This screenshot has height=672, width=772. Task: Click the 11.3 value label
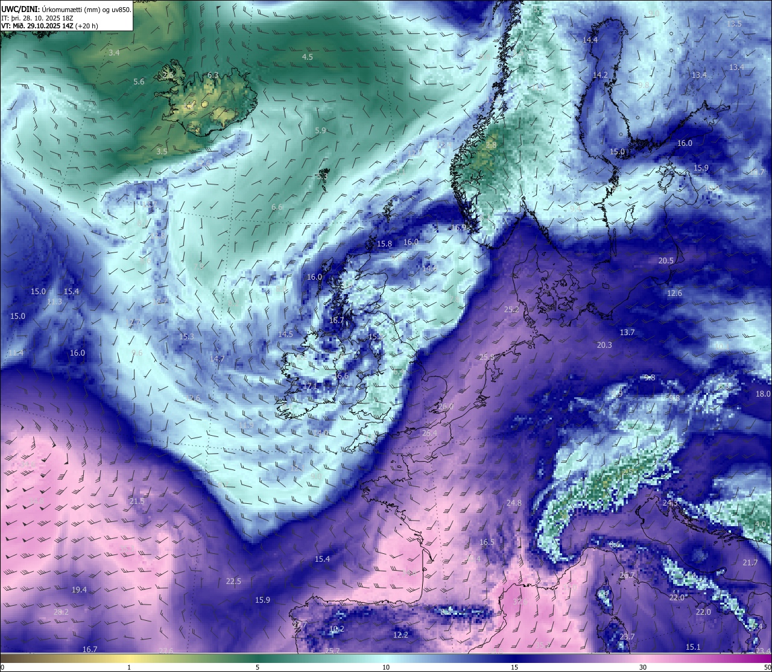(54, 301)
